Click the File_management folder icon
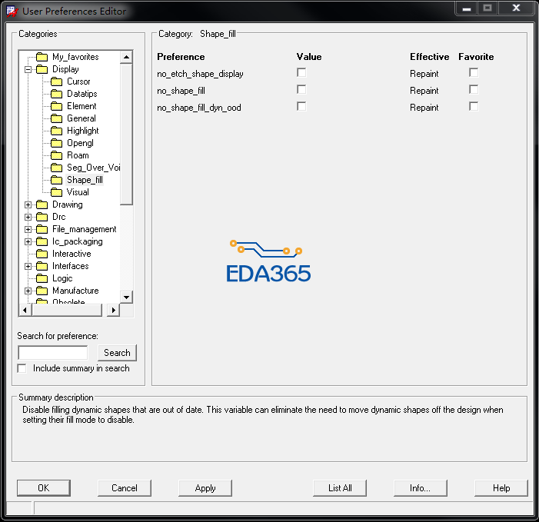This screenshot has height=522, width=539. 42,229
